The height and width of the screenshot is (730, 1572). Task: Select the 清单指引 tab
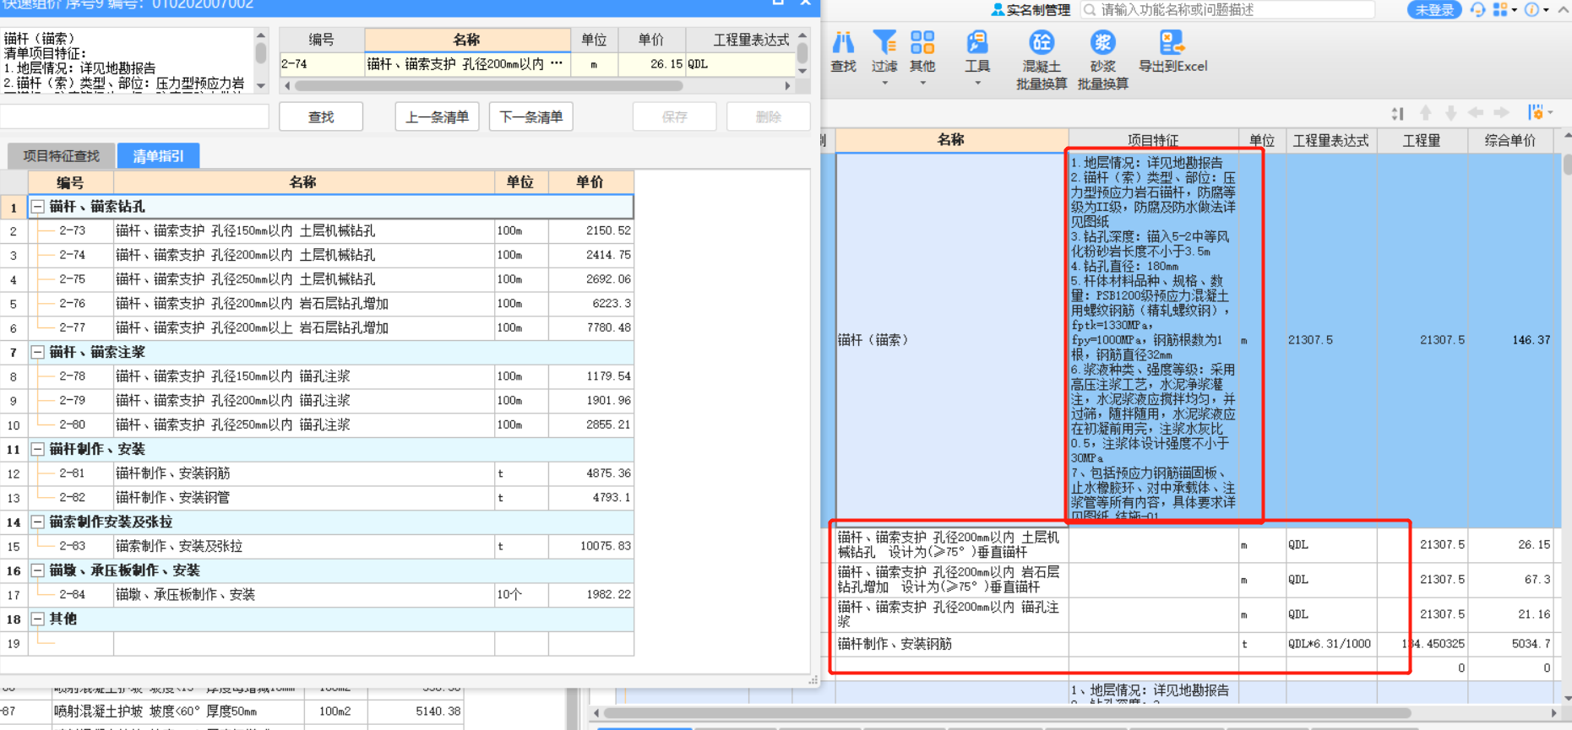(x=158, y=156)
